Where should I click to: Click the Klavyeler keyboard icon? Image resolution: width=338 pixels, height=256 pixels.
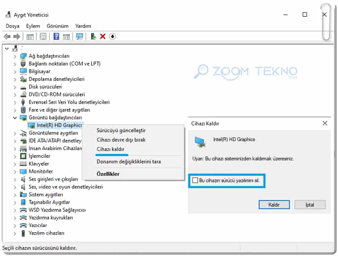click(23, 164)
